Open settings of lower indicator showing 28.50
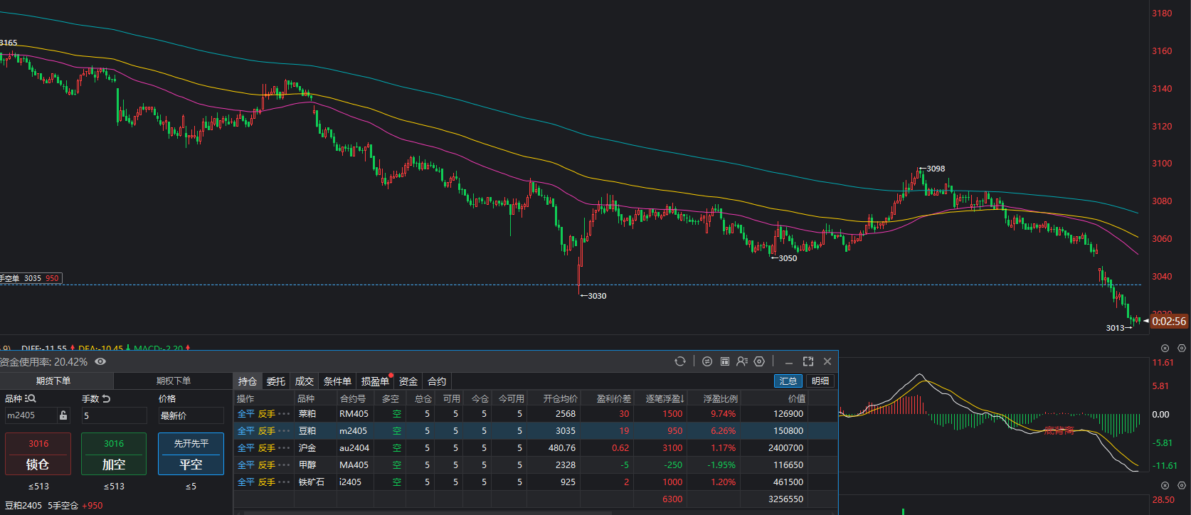Viewport: 1191px width, 515px height. tap(1182, 486)
